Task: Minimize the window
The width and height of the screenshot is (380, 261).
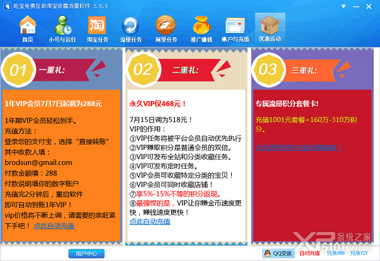Action: (356, 6)
